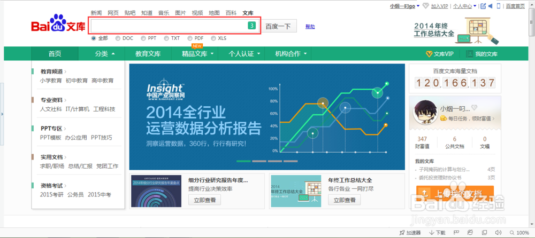535x238 pixels.
Task: Click the diamond icon next to 小烟一叼 name
Action: [x=474, y=108]
